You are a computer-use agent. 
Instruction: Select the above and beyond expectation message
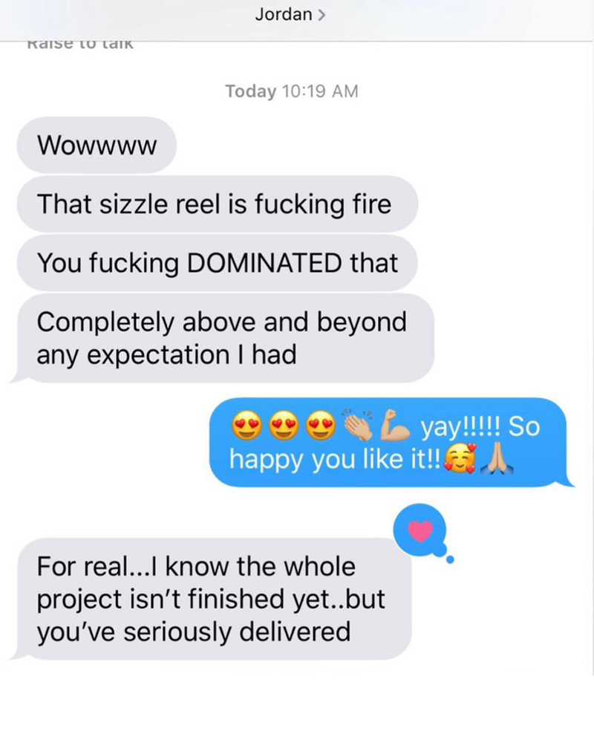point(222,338)
